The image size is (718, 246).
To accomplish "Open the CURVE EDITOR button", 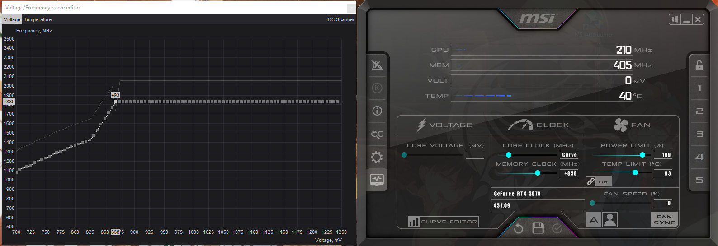I will point(443,222).
